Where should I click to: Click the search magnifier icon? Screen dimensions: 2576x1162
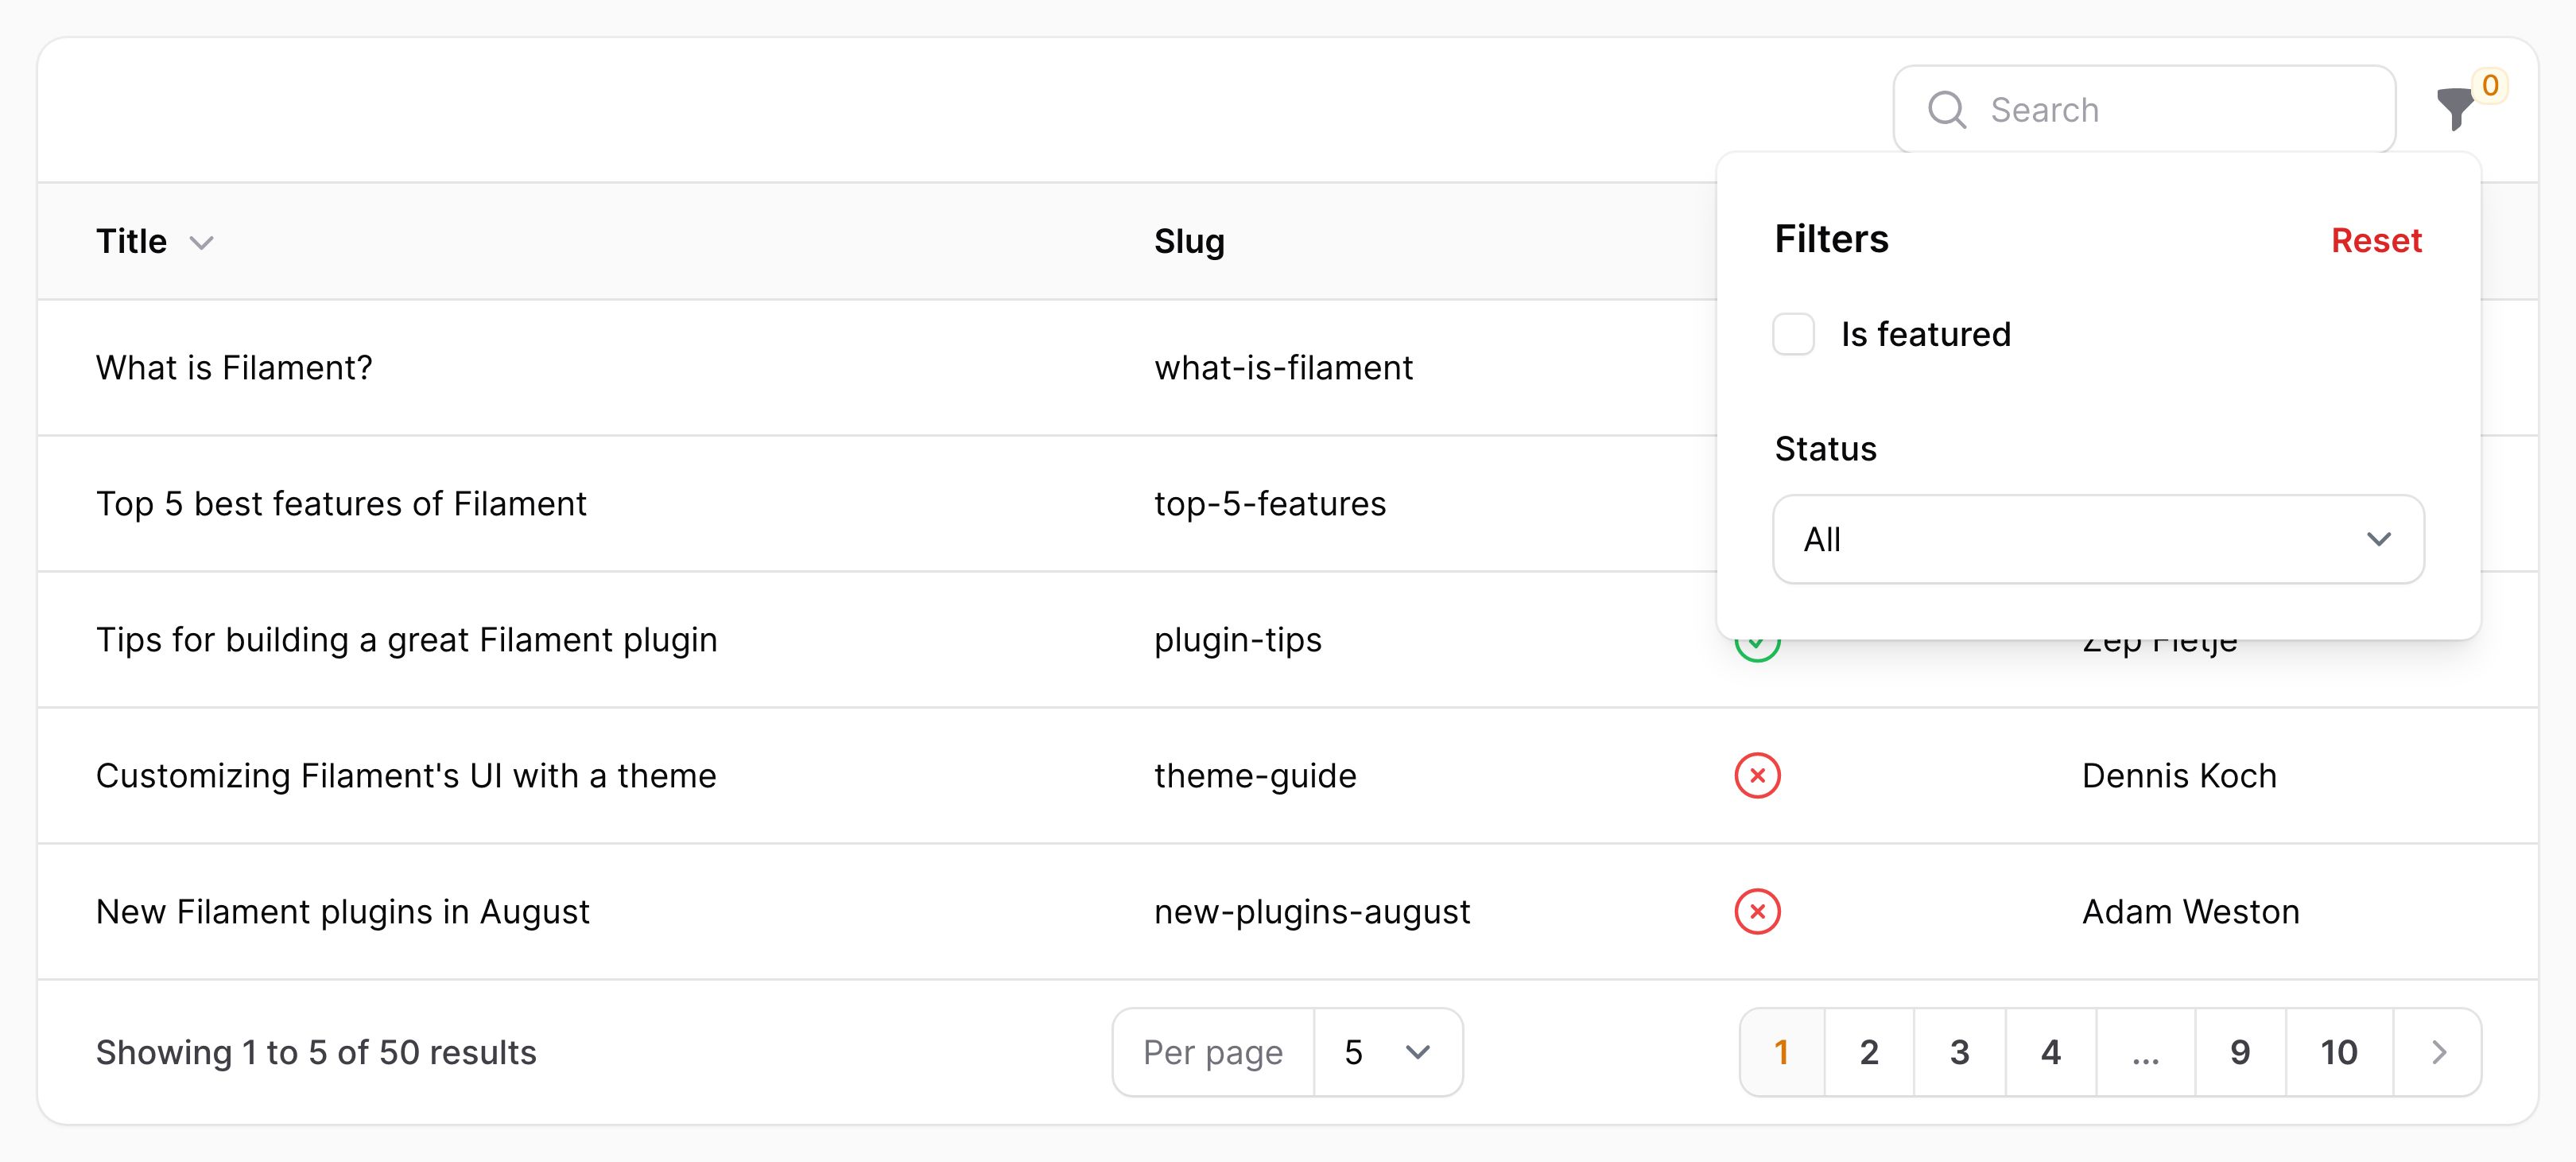coord(1946,109)
